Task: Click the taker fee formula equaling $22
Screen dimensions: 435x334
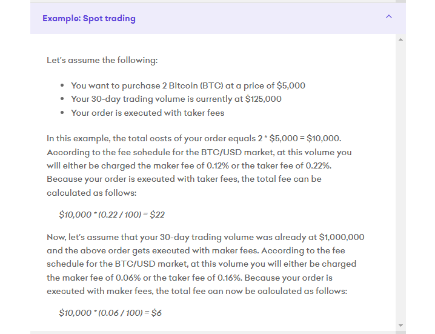Action: point(111,215)
